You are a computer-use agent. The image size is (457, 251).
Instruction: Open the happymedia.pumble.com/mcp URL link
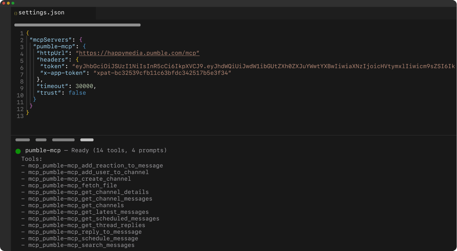(139, 53)
